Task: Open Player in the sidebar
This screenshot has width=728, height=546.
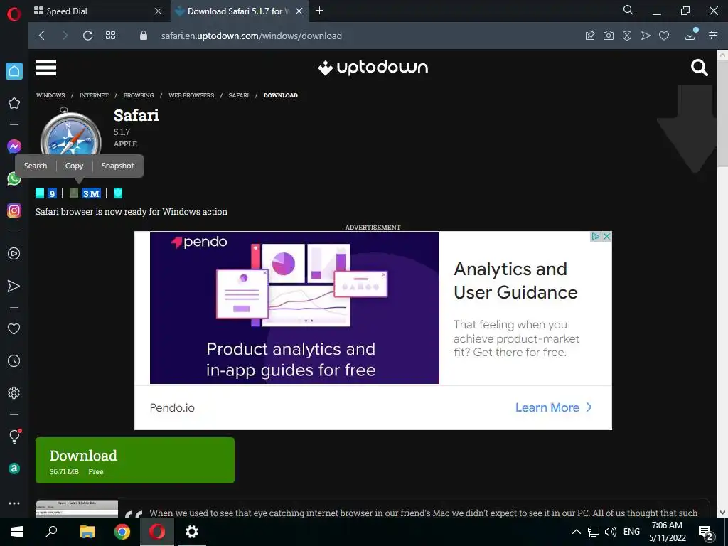Action: (x=14, y=254)
